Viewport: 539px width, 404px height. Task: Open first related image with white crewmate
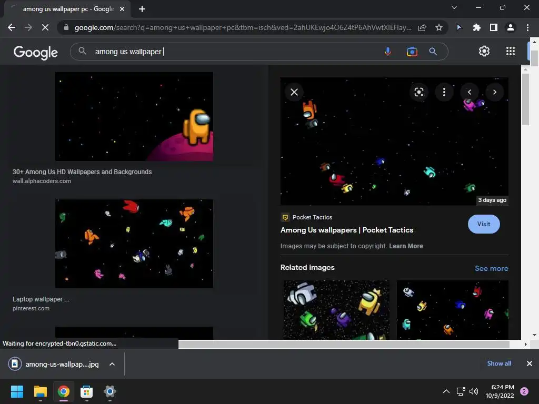pos(336,309)
